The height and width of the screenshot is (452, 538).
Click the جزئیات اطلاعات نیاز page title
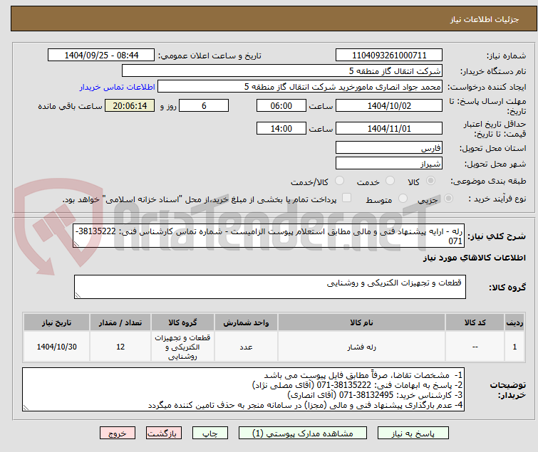point(485,19)
